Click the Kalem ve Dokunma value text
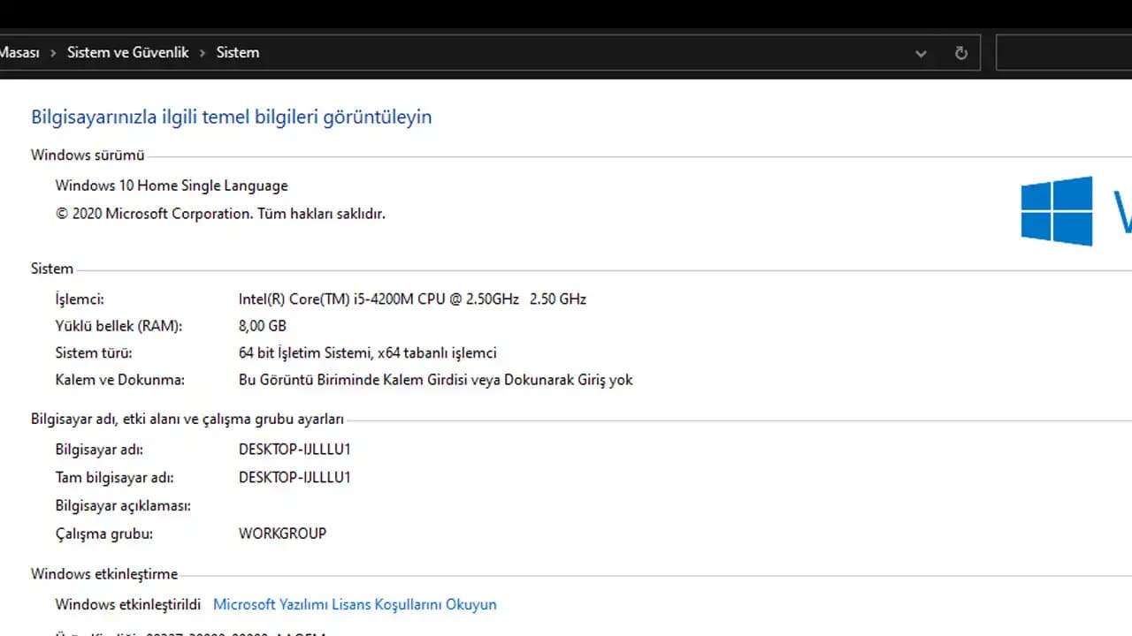Viewport: 1132px width, 636px height. (435, 381)
